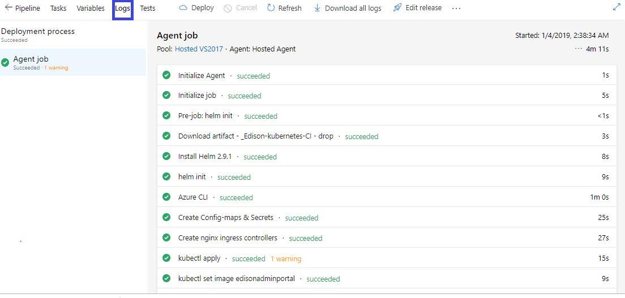
Task: Select the Tasks tab
Action: [58, 8]
